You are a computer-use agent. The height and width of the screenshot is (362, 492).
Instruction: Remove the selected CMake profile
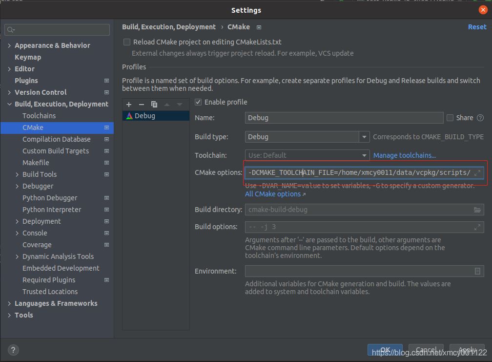pos(142,105)
